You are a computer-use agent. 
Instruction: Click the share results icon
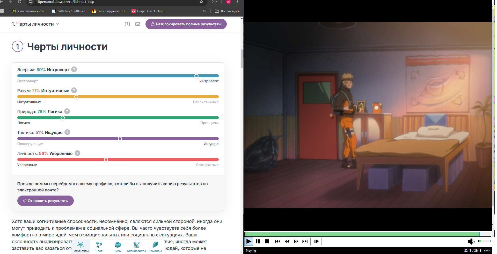127,24
